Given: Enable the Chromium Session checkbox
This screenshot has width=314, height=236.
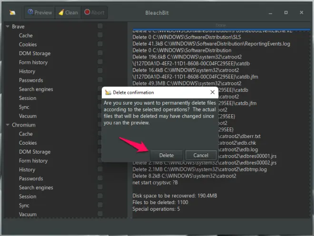Looking at the screenshot, I should [100, 196].
